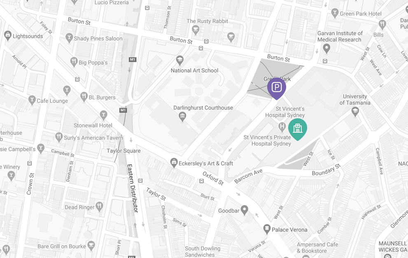Viewport: 408px width, 258px height.
Task: Click the Palace Verona cinema icon
Action: click(267, 229)
